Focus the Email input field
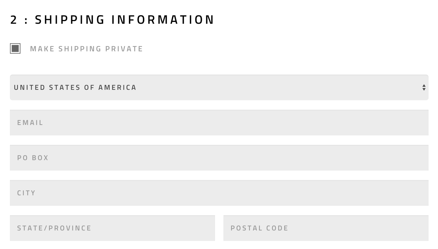Viewport: 438px width, 249px height. coord(219,123)
